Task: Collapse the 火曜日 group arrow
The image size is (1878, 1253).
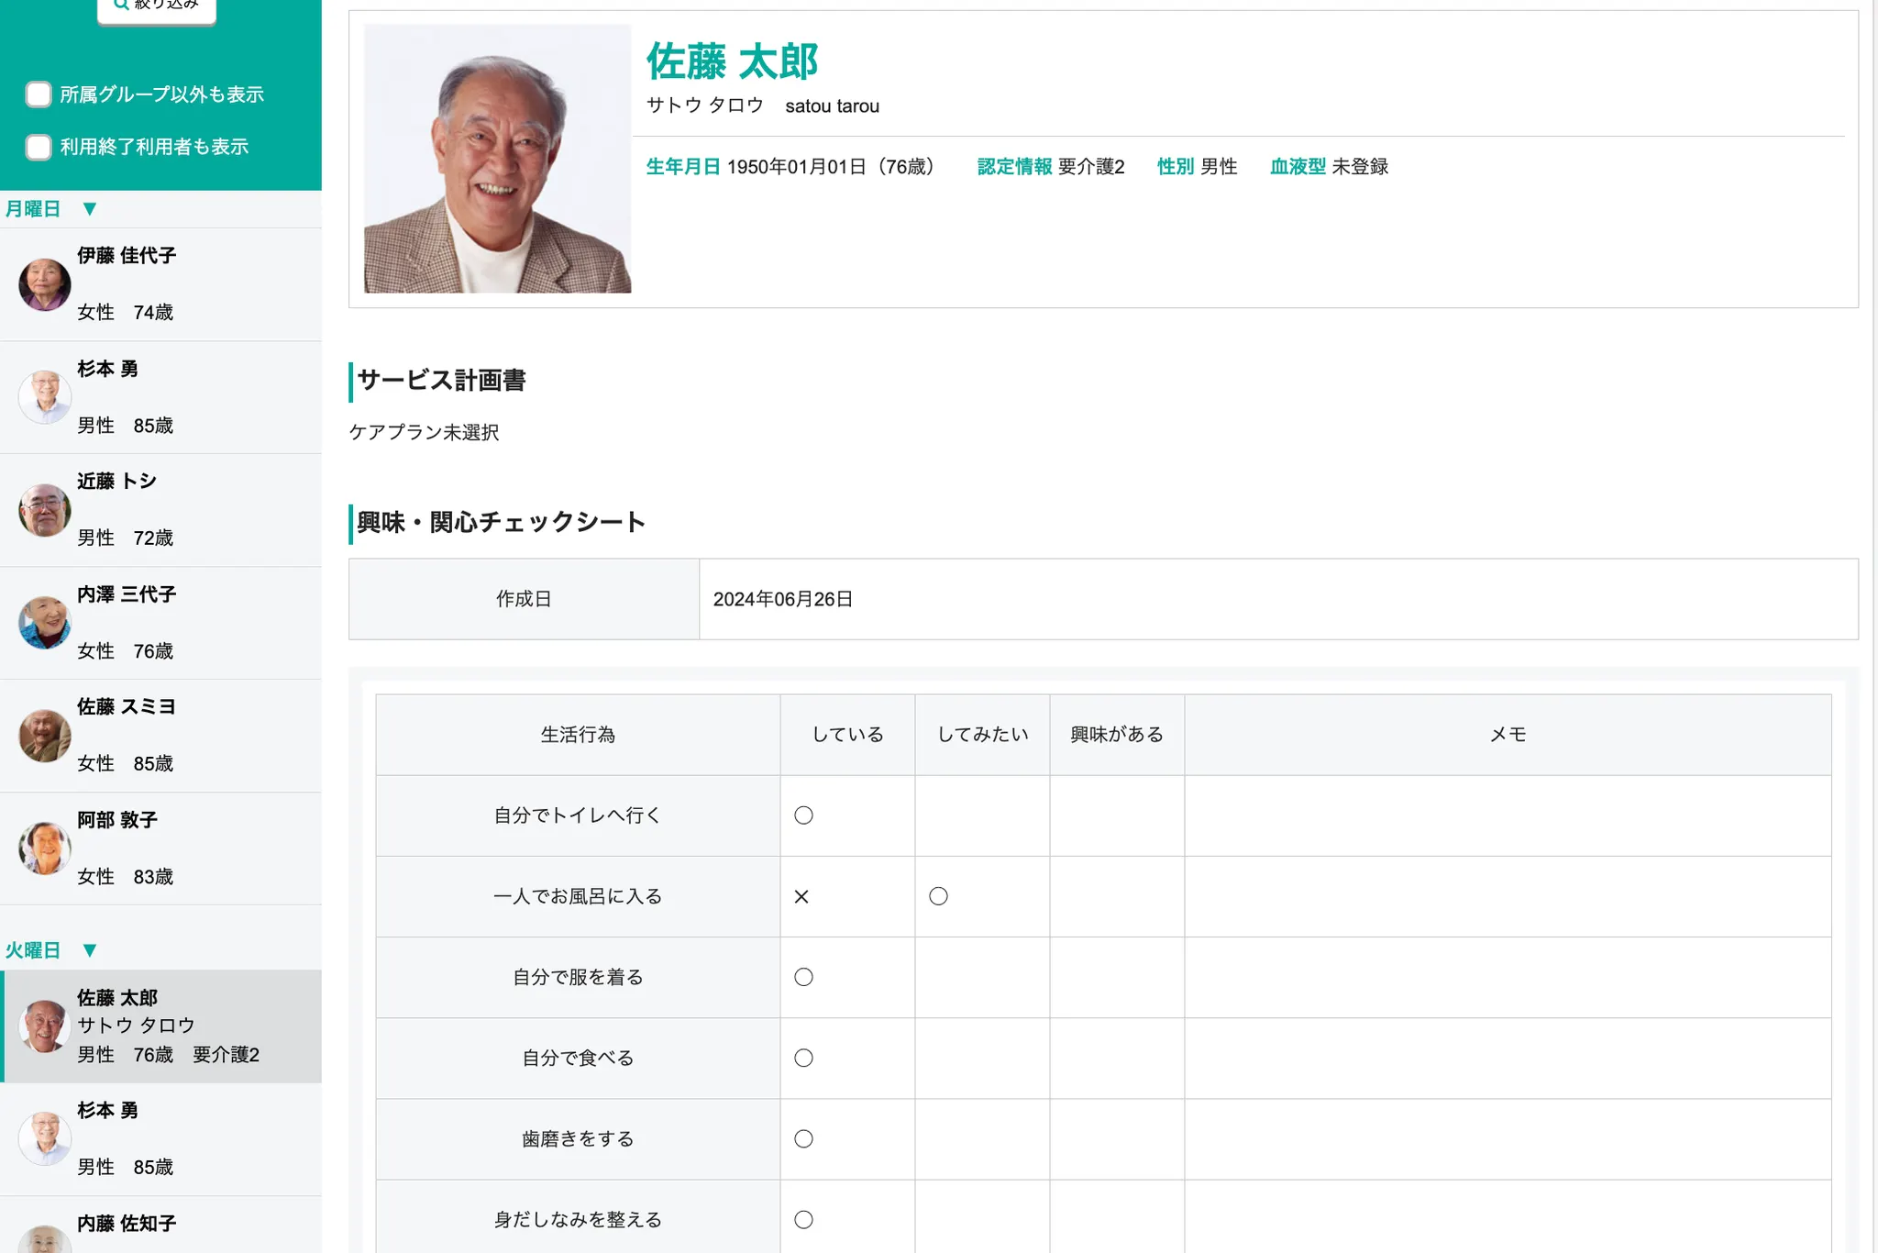Action: (x=89, y=950)
